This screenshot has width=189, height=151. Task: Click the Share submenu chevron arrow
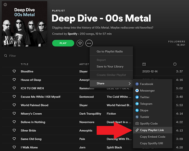point(130,83)
